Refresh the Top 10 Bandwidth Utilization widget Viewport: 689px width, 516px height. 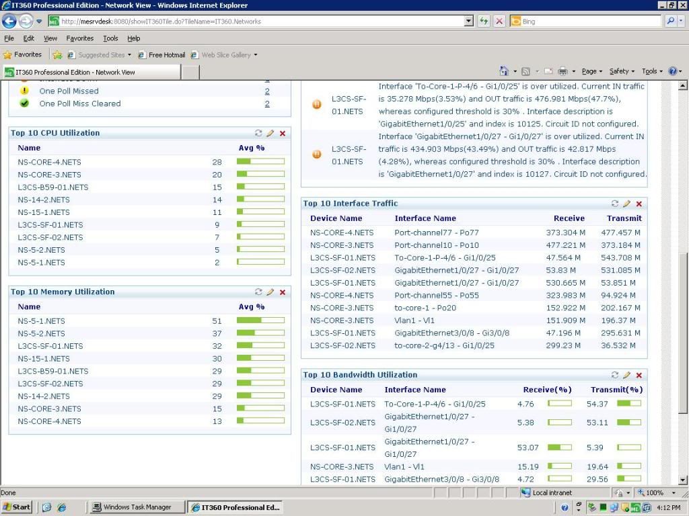(615, 375)
